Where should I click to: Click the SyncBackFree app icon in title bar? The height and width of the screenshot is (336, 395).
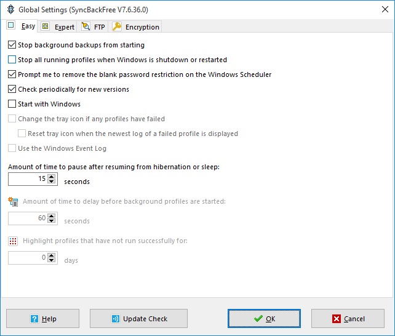coord(11,10)
